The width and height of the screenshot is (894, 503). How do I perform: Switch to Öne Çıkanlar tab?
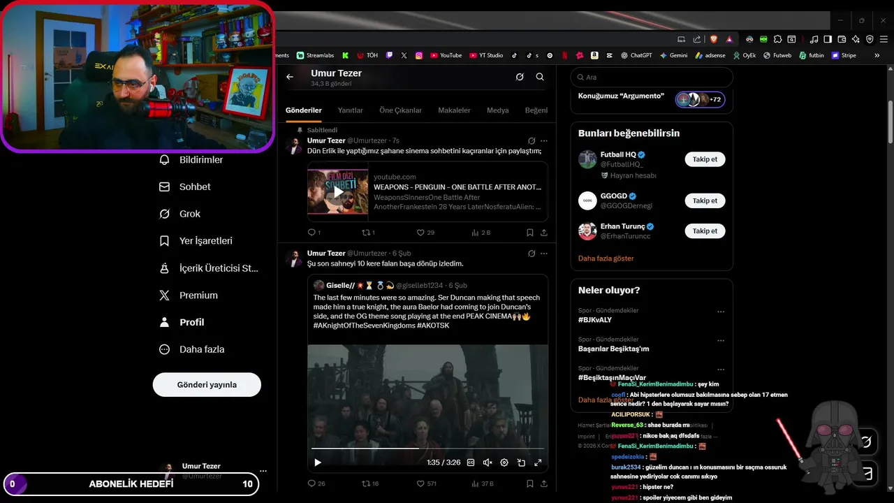401,110
